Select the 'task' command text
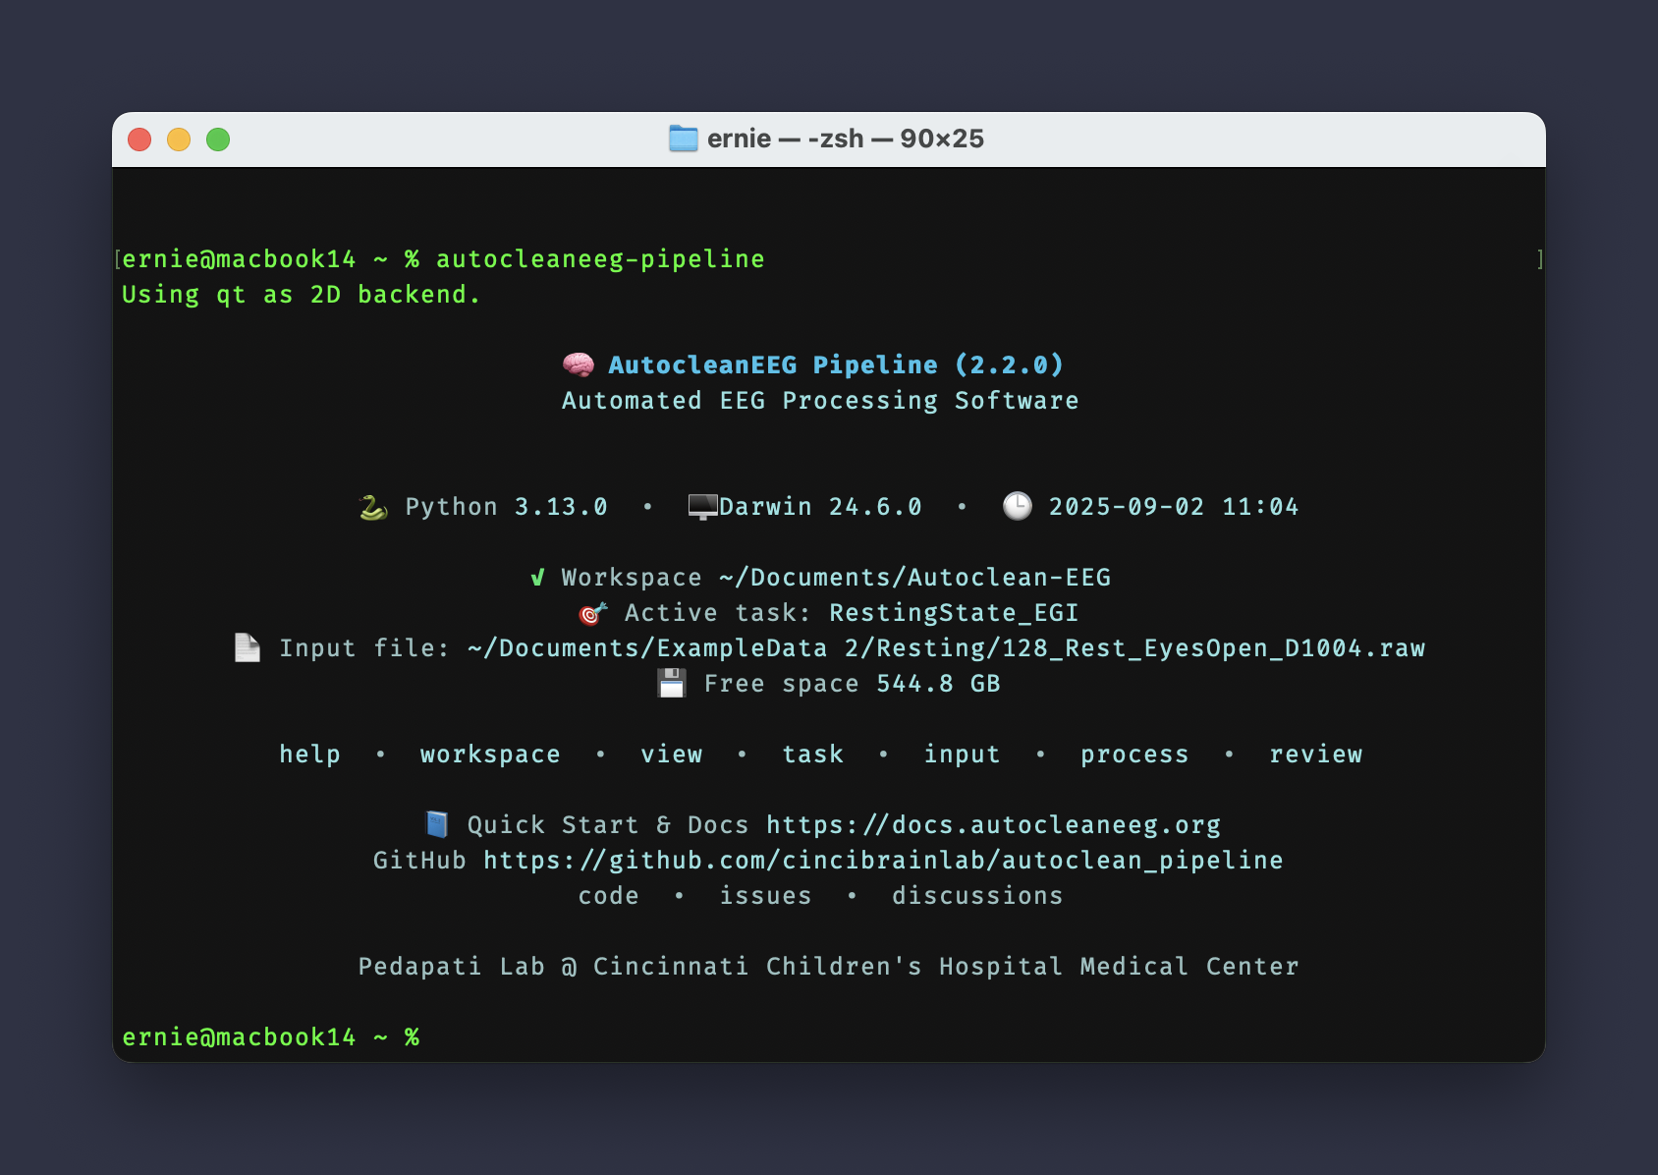The width and height of the screenshot is (1658, 1175). pos(813,754)
